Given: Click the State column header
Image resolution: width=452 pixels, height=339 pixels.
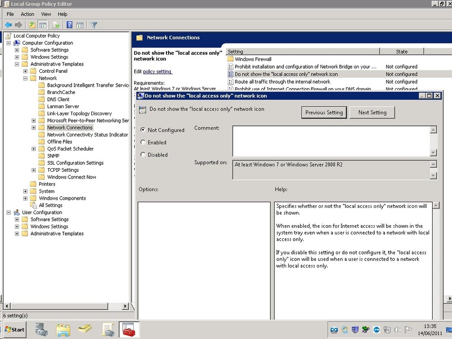Looking at the screenshot, I should 401,52.
